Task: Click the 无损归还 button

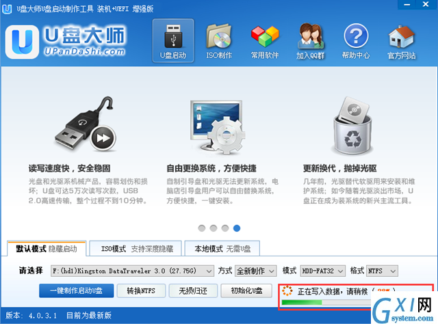Action: pos(193,291)
